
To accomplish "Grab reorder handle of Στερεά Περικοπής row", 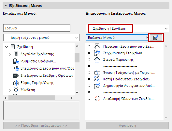I will click(x=89, y=59).
